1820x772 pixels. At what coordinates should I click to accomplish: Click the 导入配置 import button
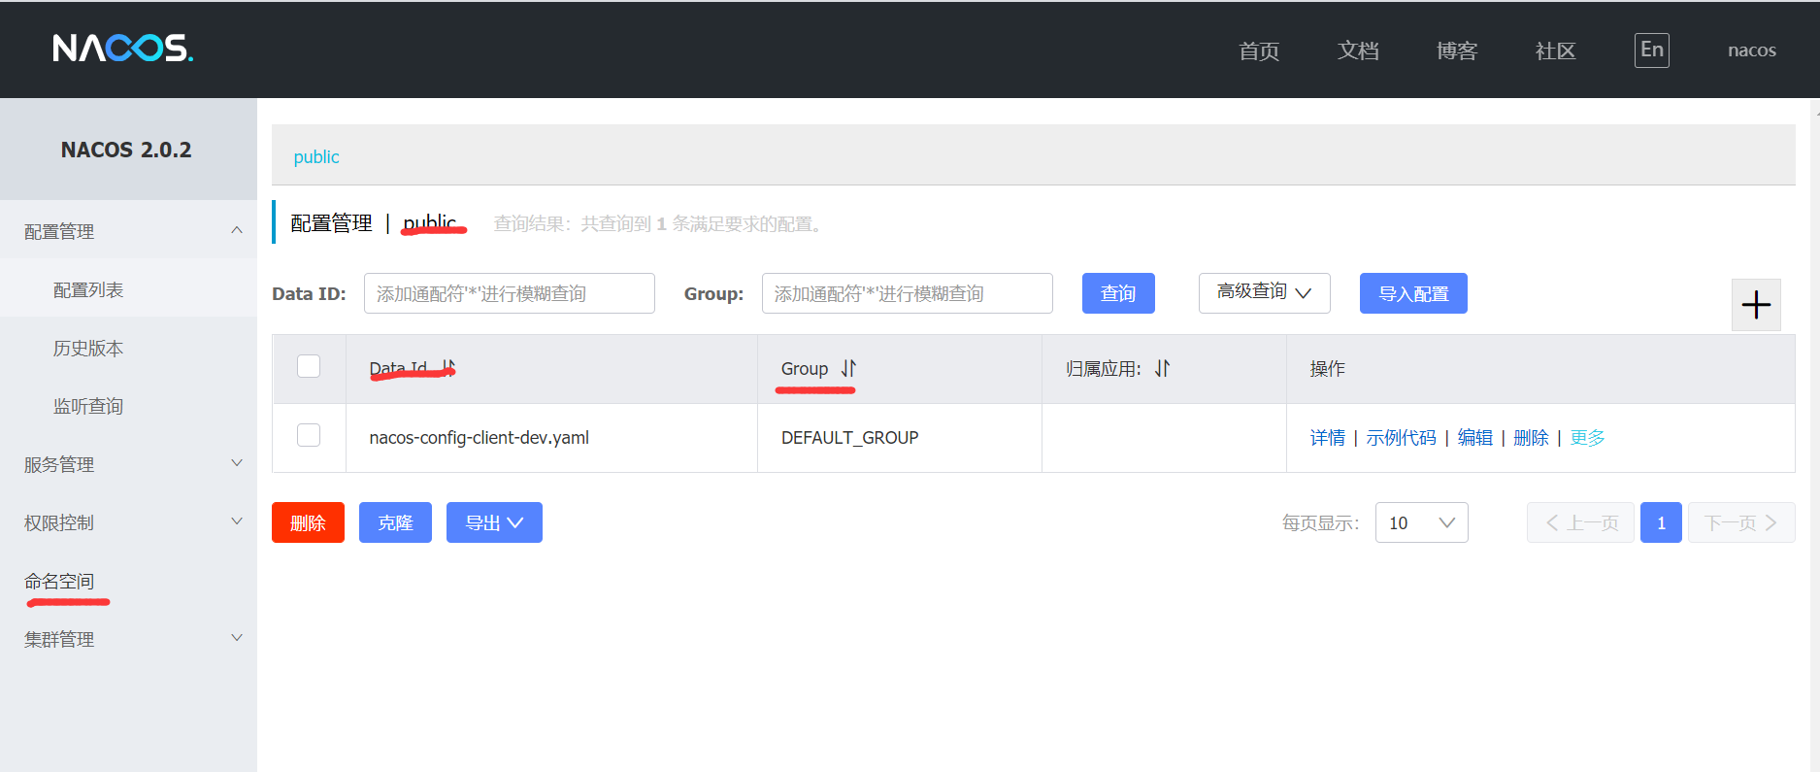point(1413,293)
